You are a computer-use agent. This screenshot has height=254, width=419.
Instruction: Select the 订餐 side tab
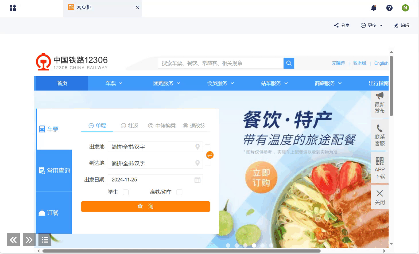coord(54,213)
